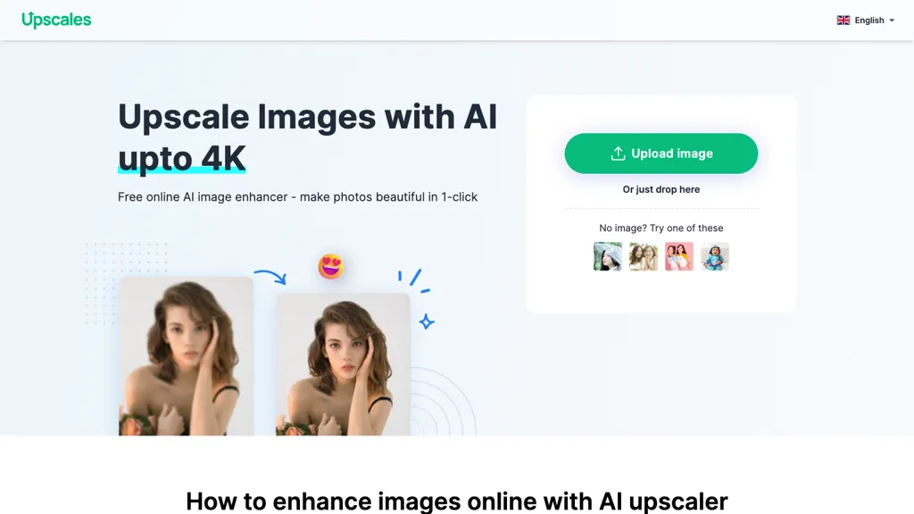Click the blurry before portrait image

coord(186,356)
